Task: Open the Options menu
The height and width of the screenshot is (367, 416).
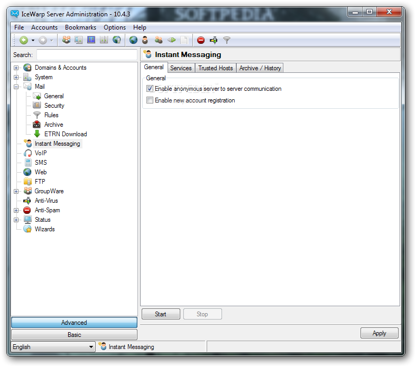Action: 115,27
